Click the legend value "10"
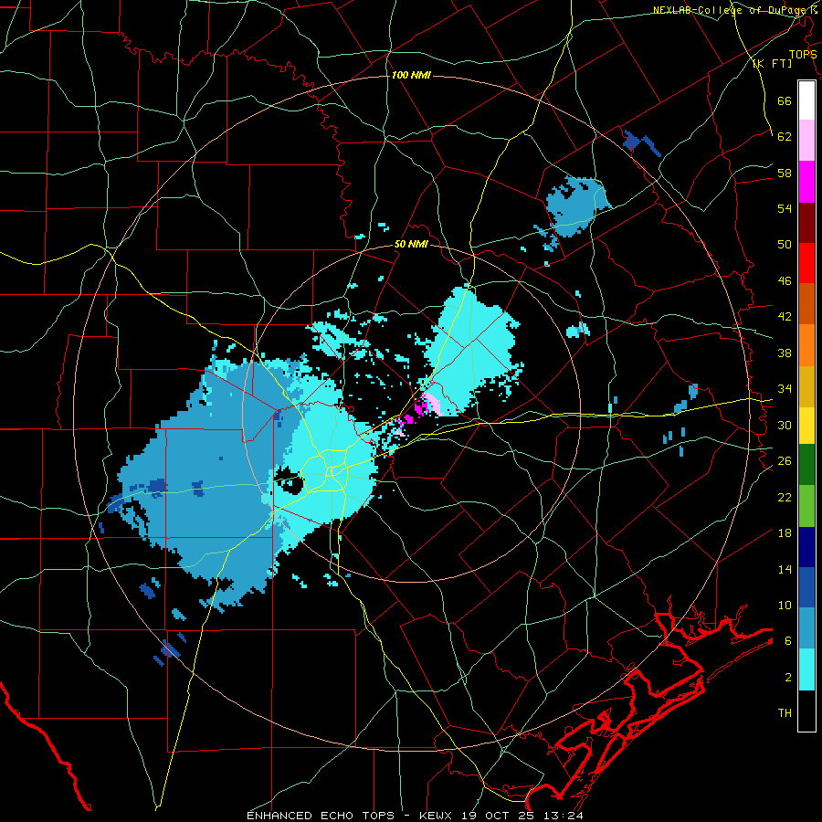This screenshot has height=822, width=822. pyautogui.click(x=785, y=605)
